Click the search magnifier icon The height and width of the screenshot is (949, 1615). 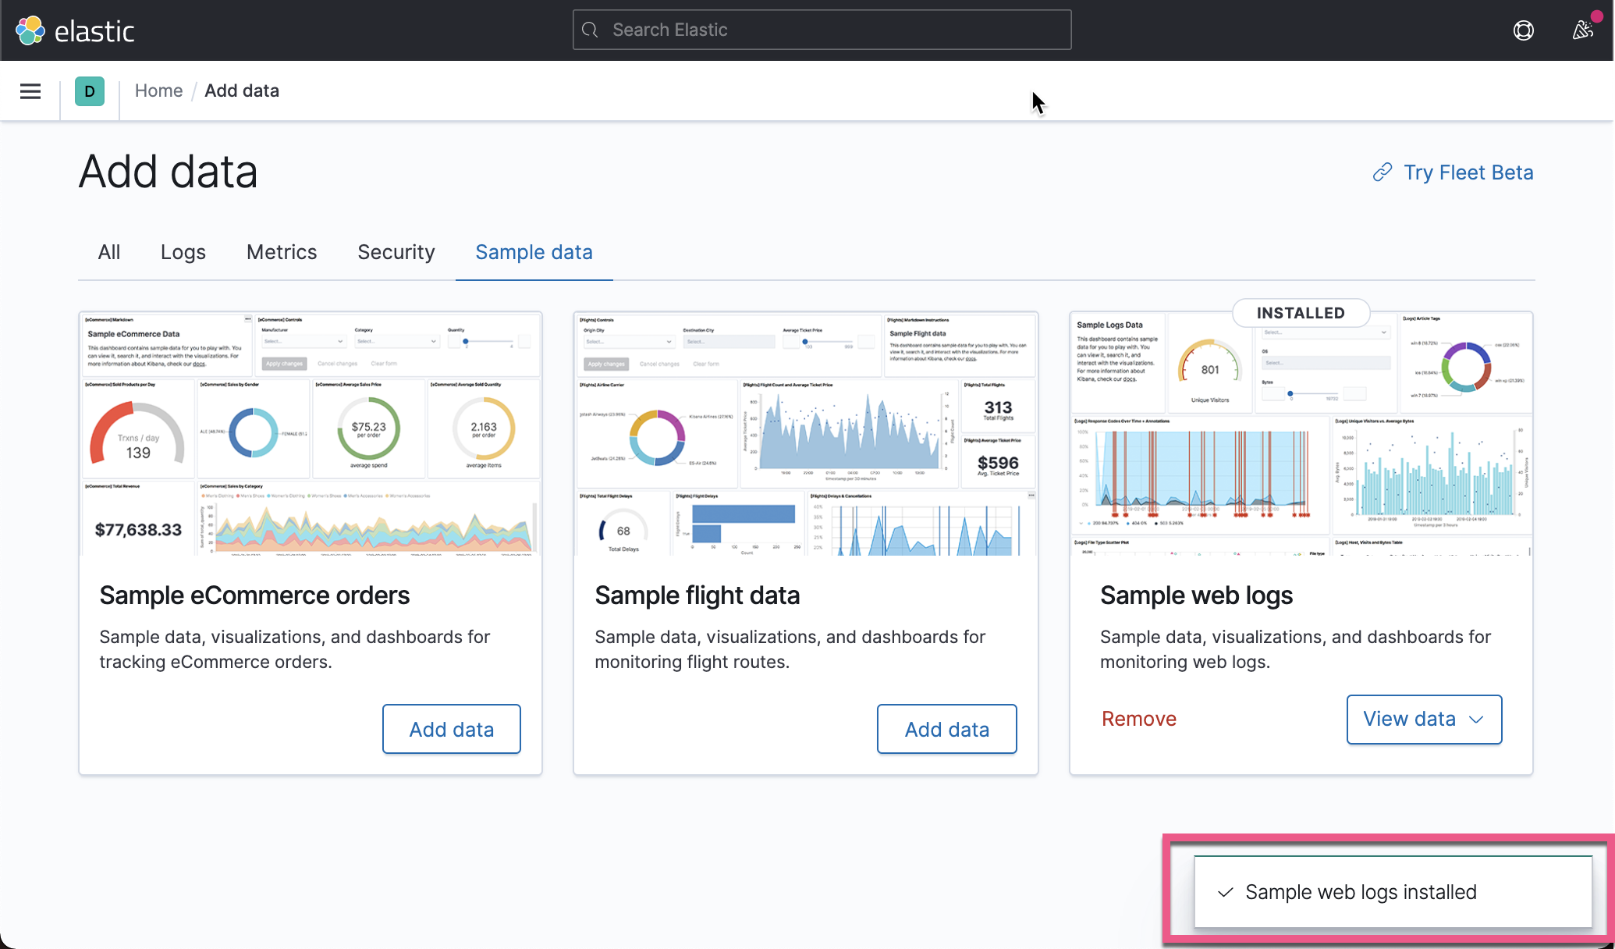point(590,30)
